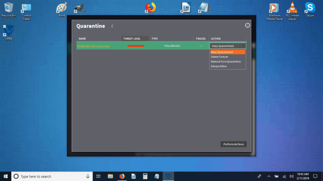The height and width of the screenshot is (181, 323).
Task: Open the People icon in system tray
Action: coord(259,176)
